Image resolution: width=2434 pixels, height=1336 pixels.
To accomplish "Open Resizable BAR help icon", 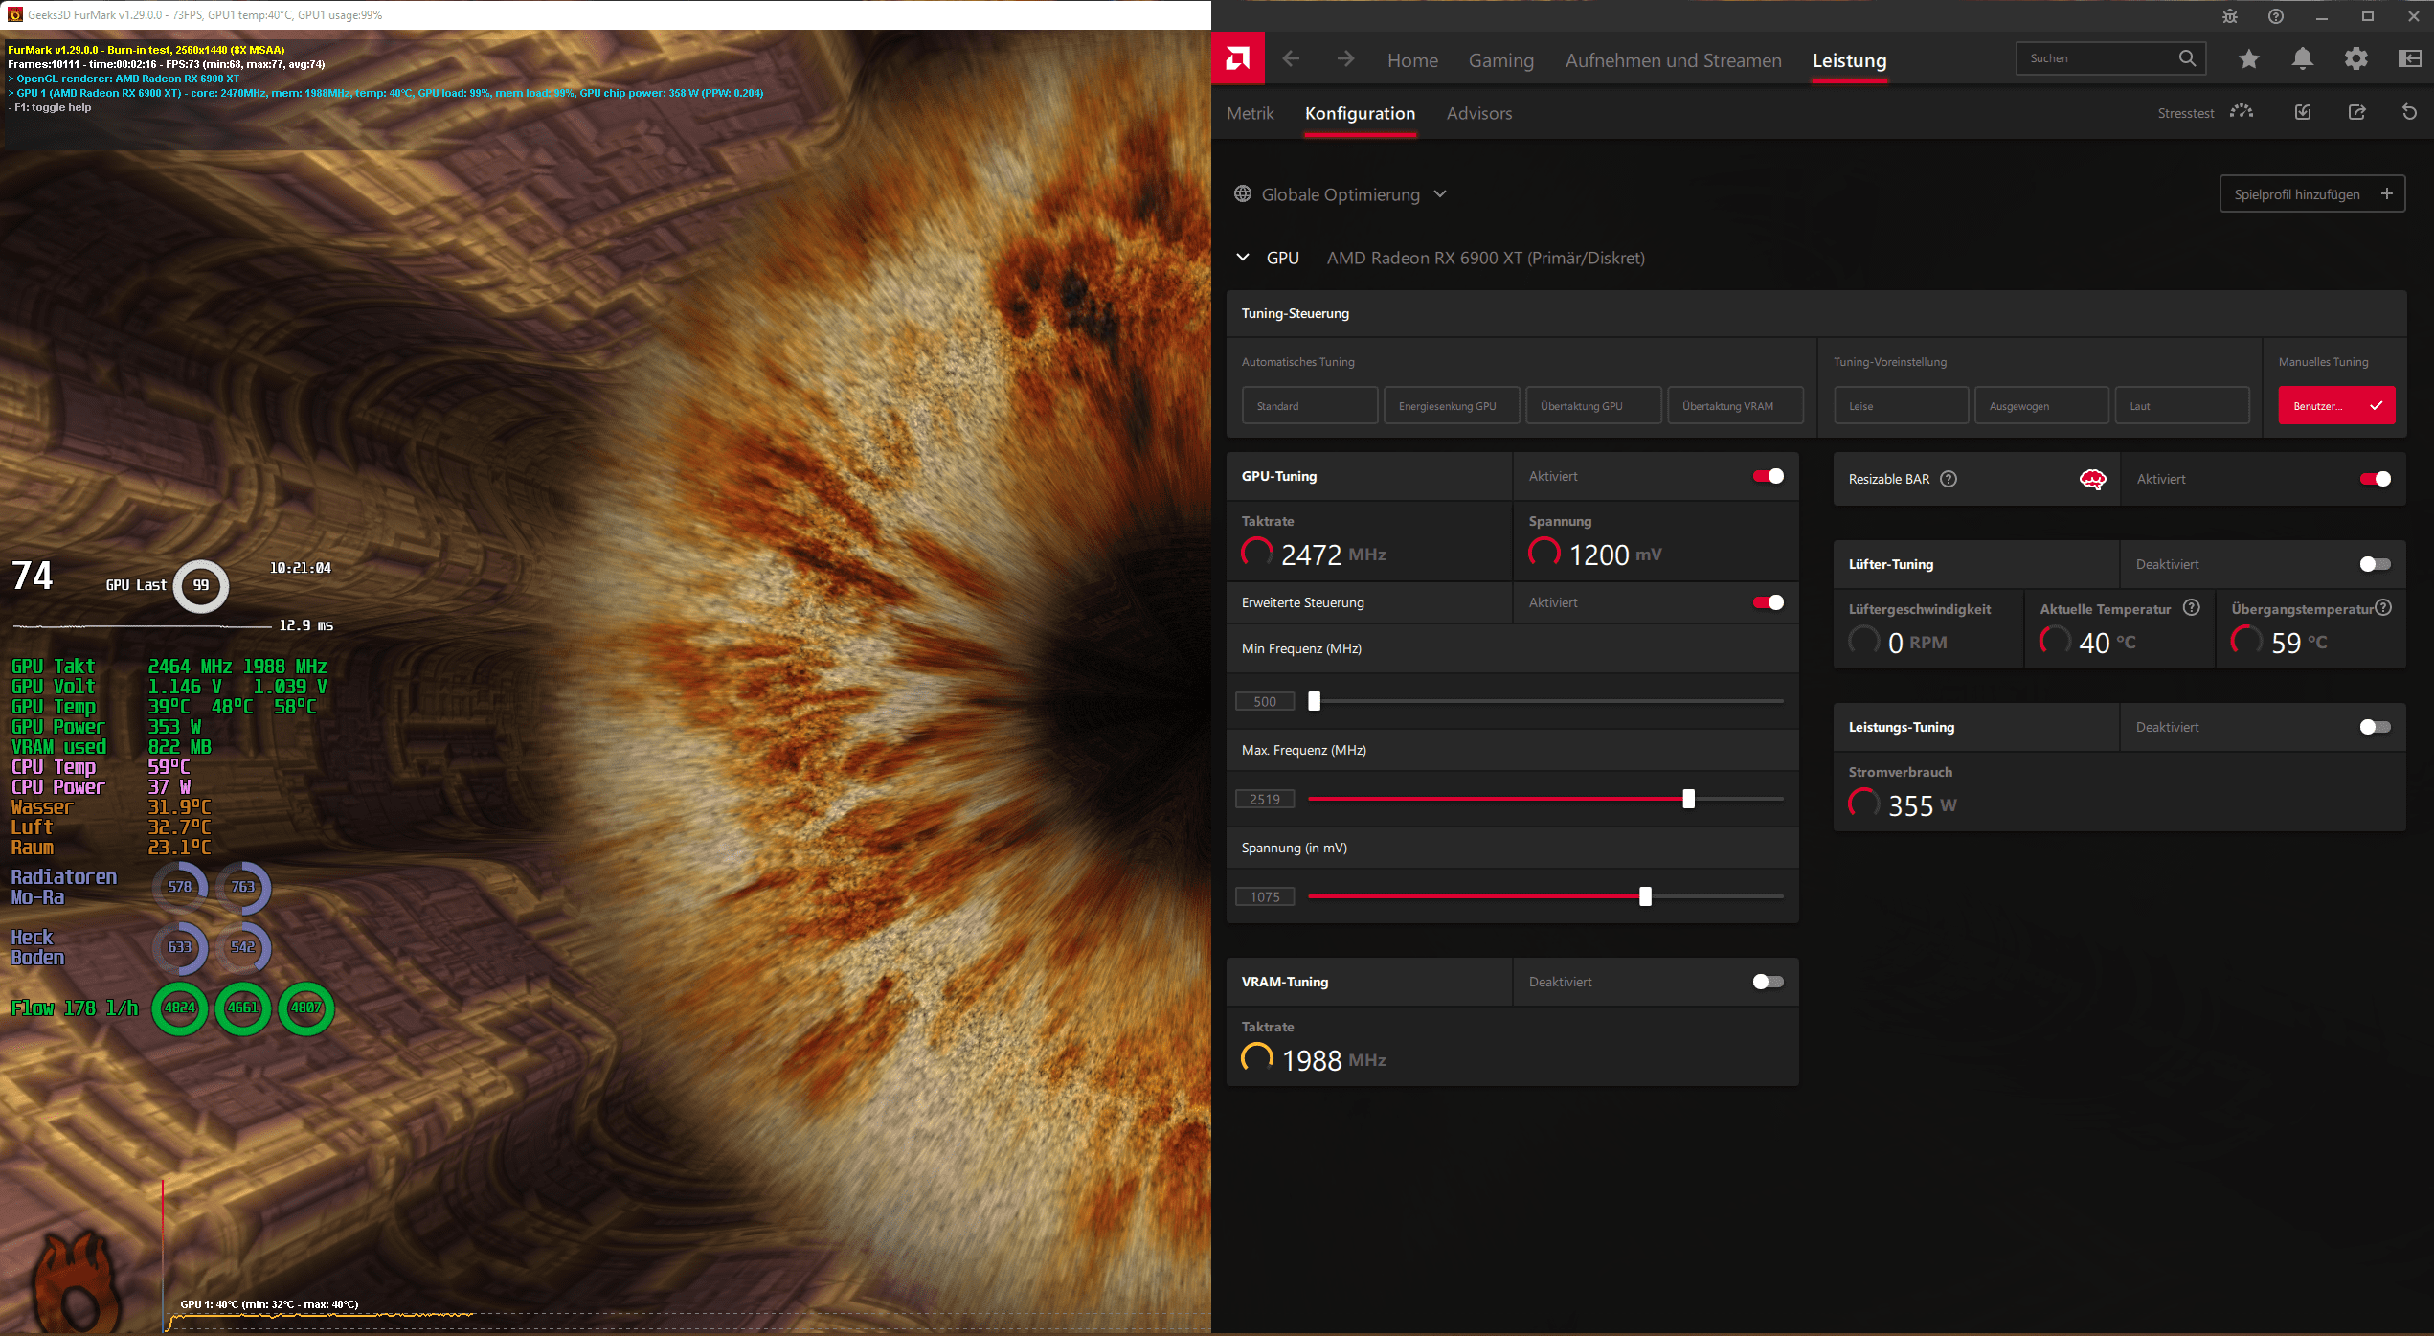I will (x=1949, y=479).
